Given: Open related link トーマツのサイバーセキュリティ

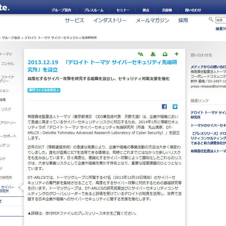Looking at the screenshot, I should 208,125.
